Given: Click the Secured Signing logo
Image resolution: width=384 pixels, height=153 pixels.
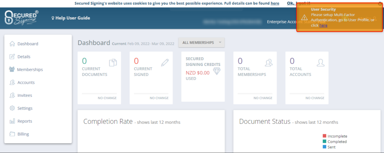Looking at the screenshot, I should pyautogui.click(x=21, y=18).
